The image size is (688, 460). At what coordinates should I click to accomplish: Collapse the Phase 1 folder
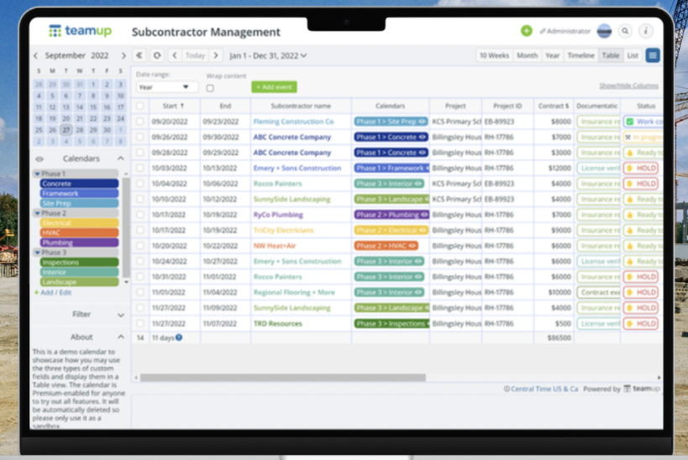pos(37,174)
